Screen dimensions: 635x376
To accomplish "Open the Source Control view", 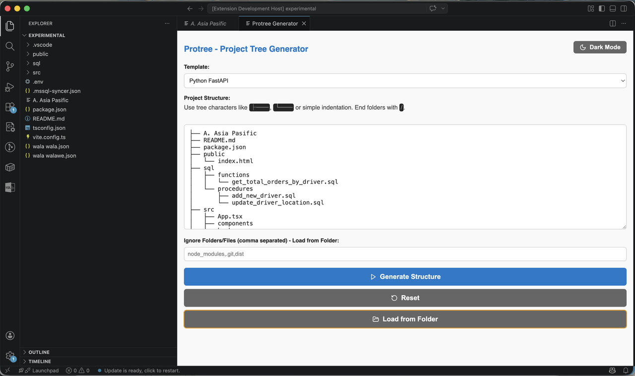I will 10,66.
